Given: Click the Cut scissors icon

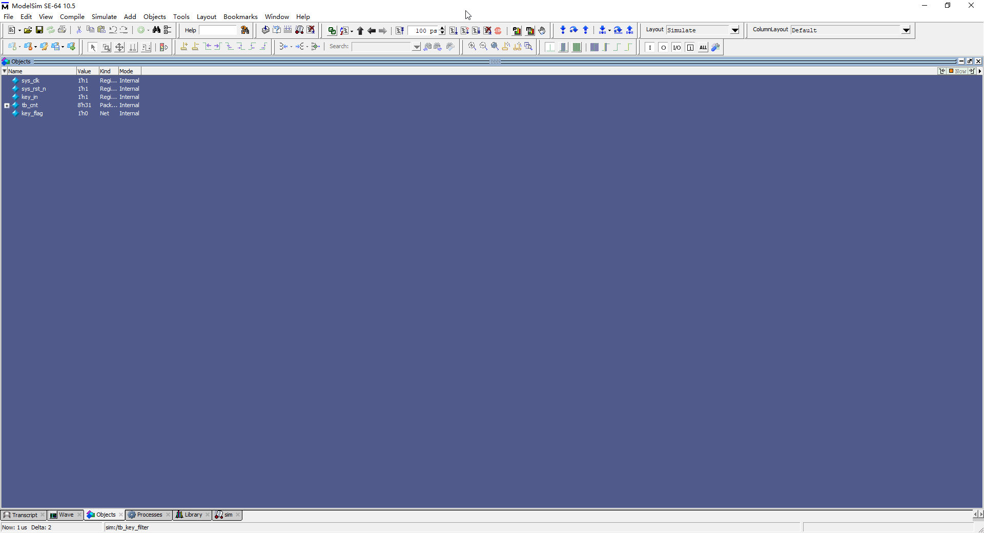Looking at the screenshot, I should [79, 30].
